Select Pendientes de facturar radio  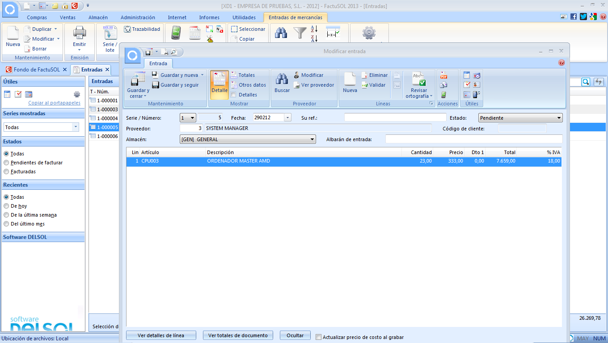pos(6,163)
